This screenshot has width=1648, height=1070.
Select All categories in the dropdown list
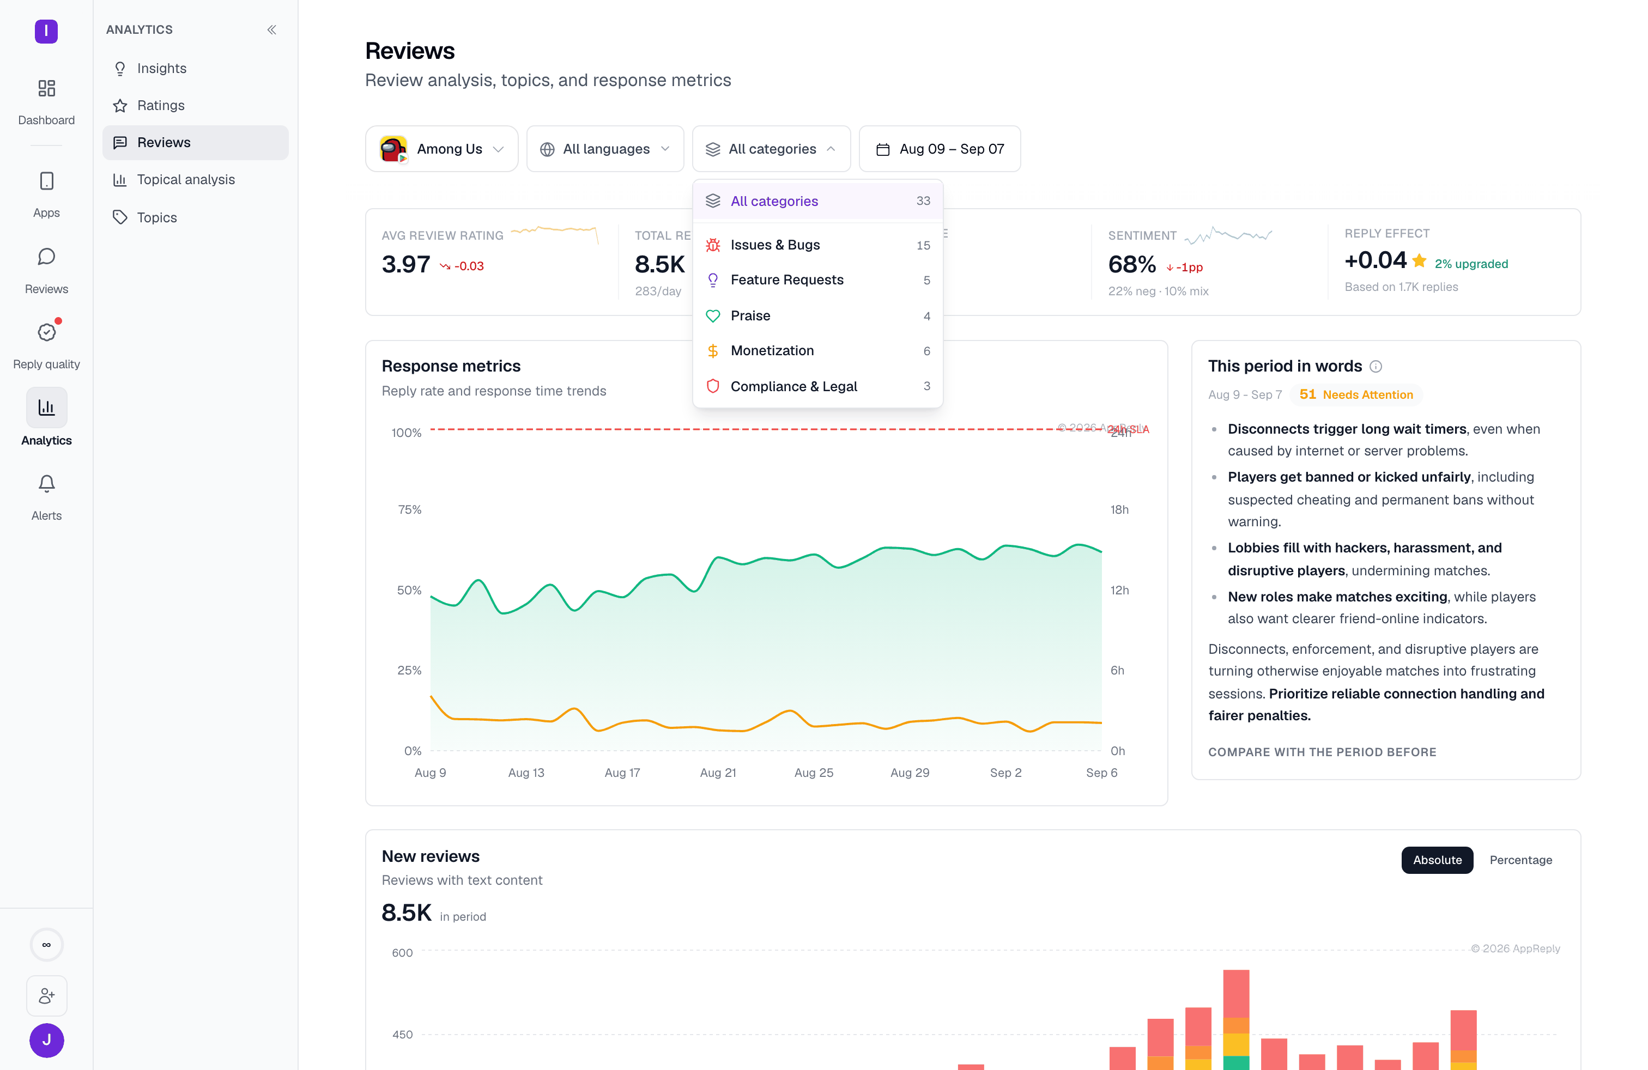point(818,200)
